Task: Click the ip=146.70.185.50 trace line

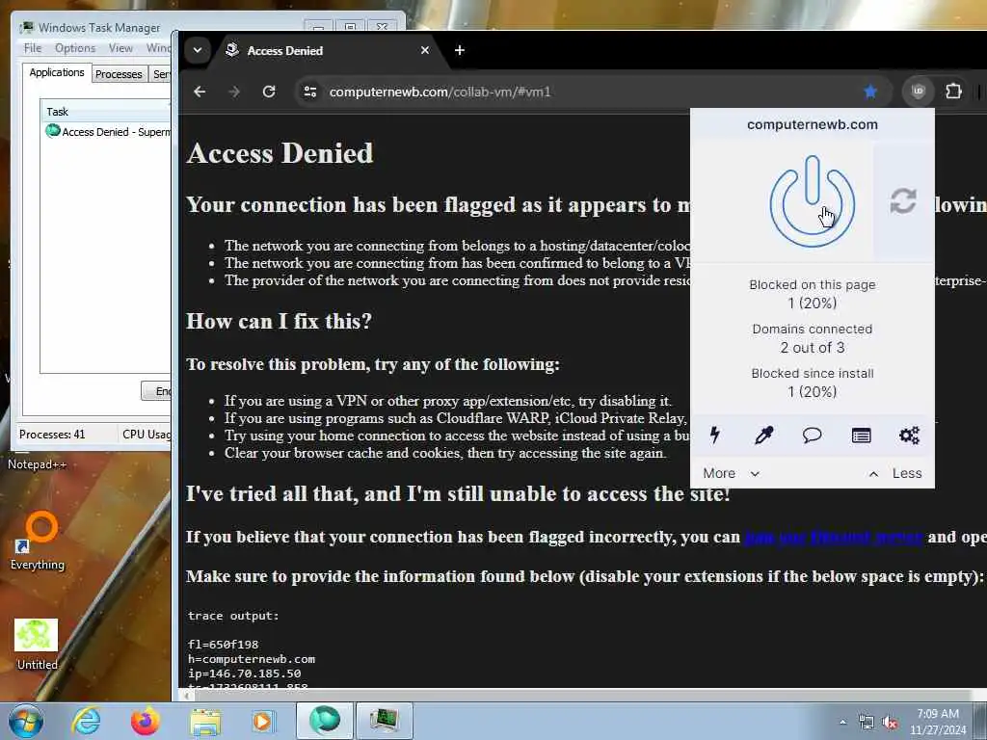Action: point(244,674)
